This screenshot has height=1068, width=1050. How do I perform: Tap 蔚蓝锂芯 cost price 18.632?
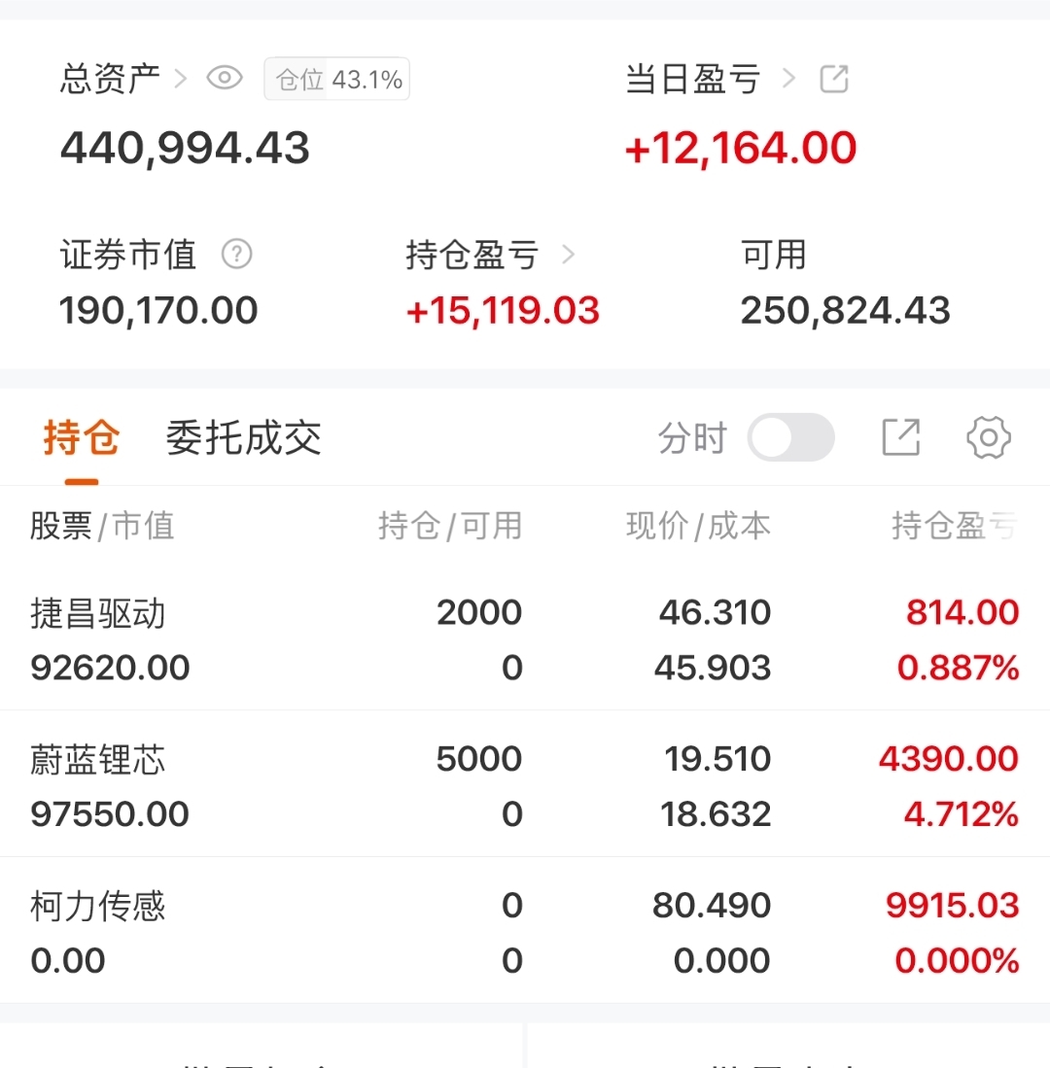[x=716, y=814]
